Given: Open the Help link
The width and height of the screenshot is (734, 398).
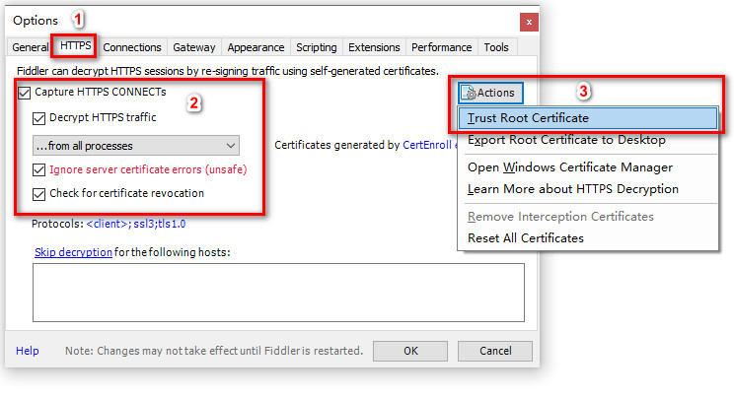Looking at the screenshot, I should 28,351.
